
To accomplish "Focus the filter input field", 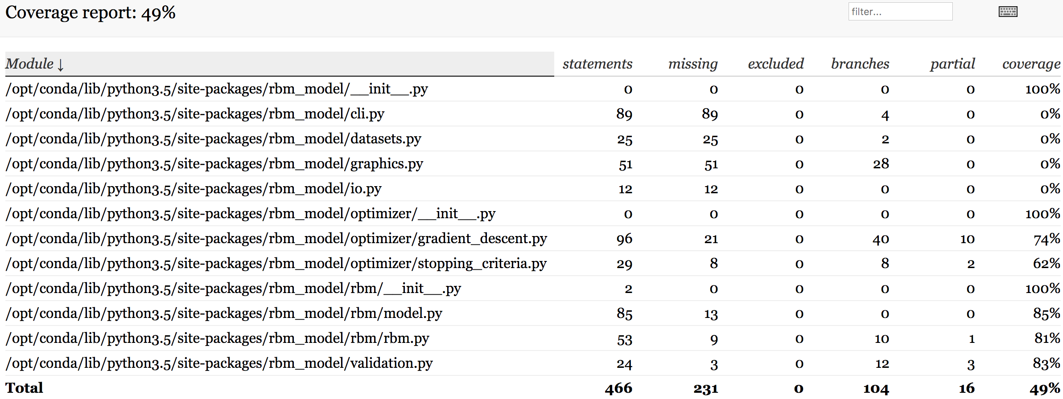I will click(x=900, y=12).
